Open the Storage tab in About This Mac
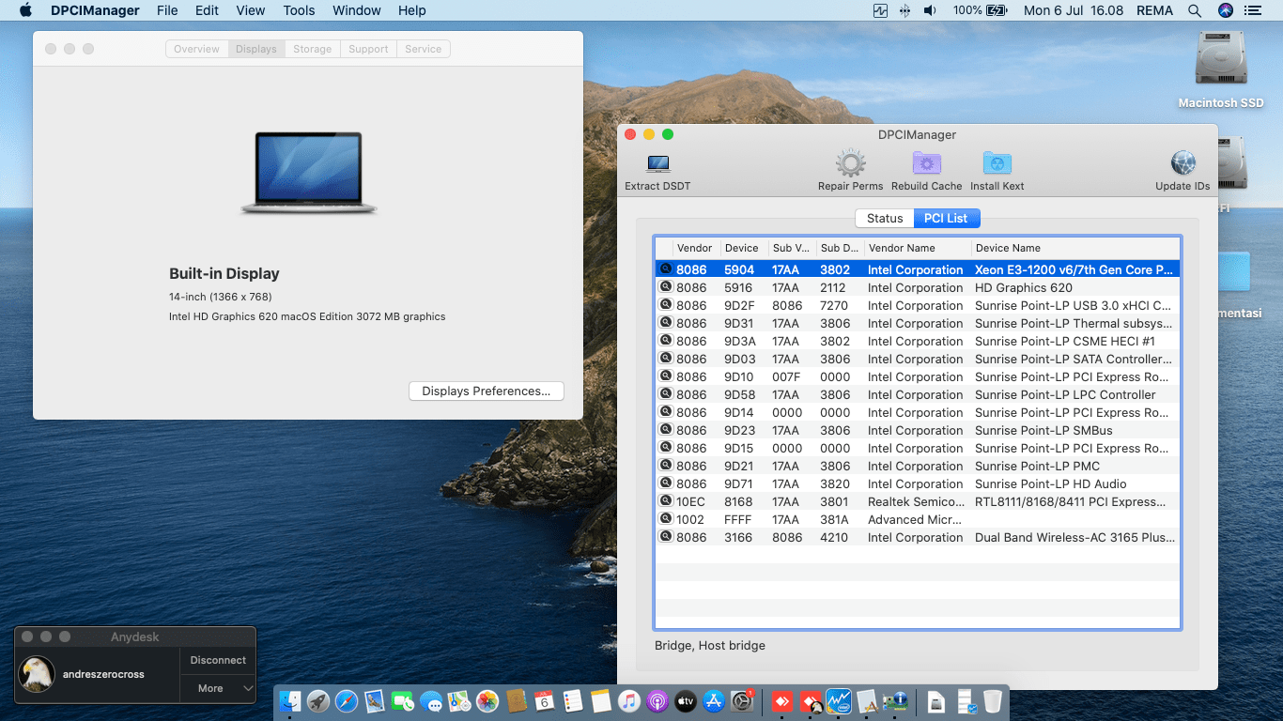 tap(312, 49)
